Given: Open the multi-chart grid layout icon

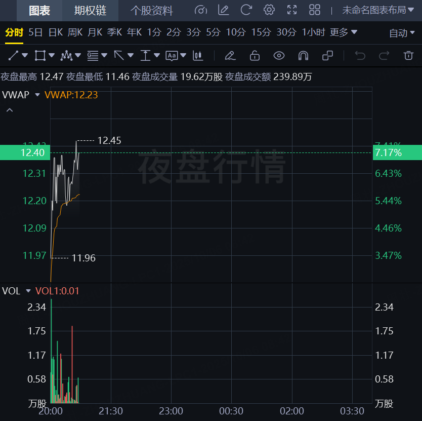Looking at the screenshot, I should pyautogui.click(x=314, y=10).
